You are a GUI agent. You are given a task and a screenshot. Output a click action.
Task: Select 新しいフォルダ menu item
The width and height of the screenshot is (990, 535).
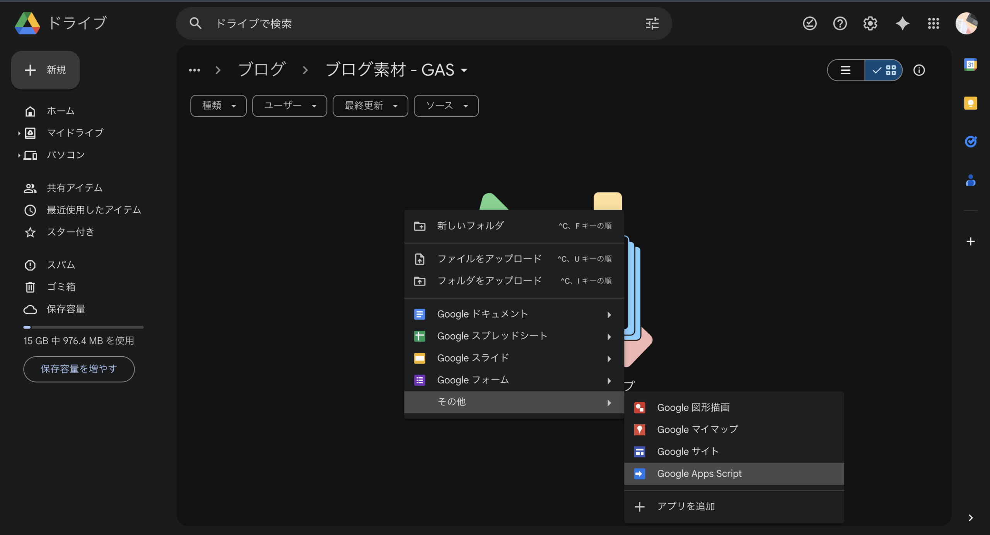(x=514, y=226)
